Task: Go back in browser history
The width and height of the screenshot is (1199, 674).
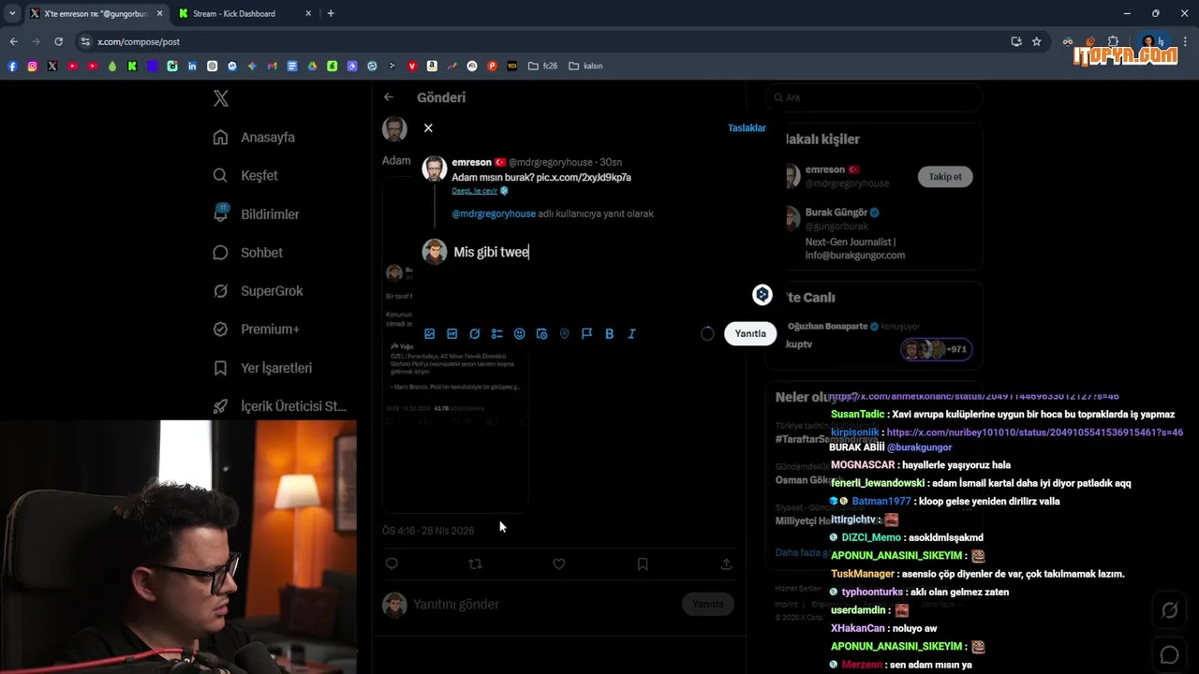Action: pyautogui.click(x=13, y=41)
